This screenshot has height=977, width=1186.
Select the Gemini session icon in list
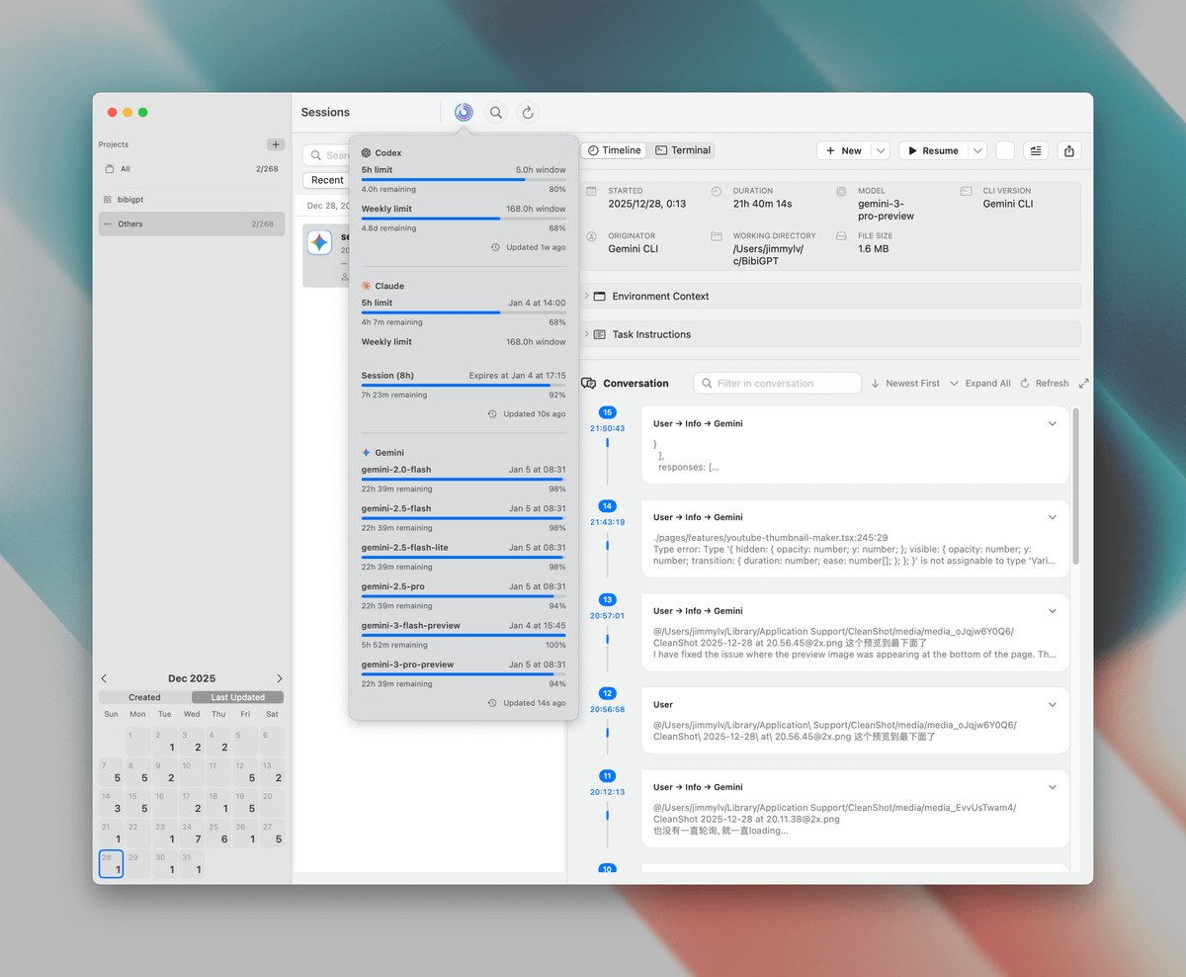(x=319, y=243)
